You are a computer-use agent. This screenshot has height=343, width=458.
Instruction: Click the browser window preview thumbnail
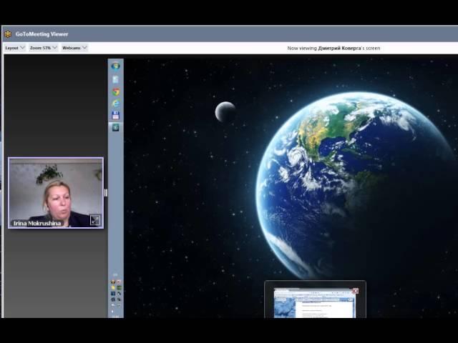pyautogui.click(x=313, y=304)
